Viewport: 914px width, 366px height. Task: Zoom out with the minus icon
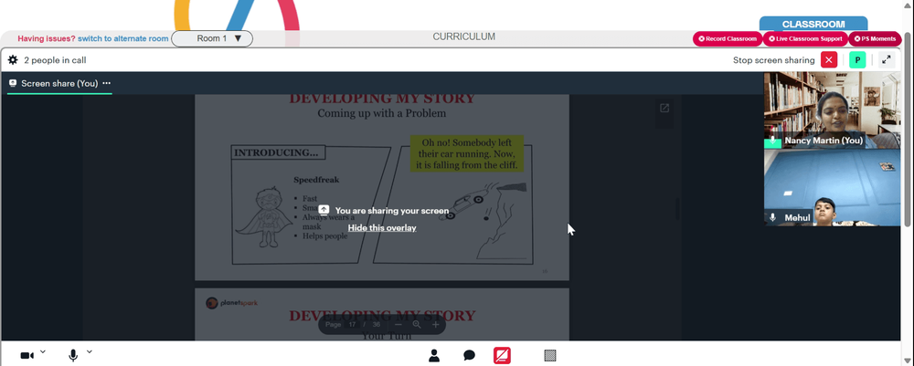(399, 325)
